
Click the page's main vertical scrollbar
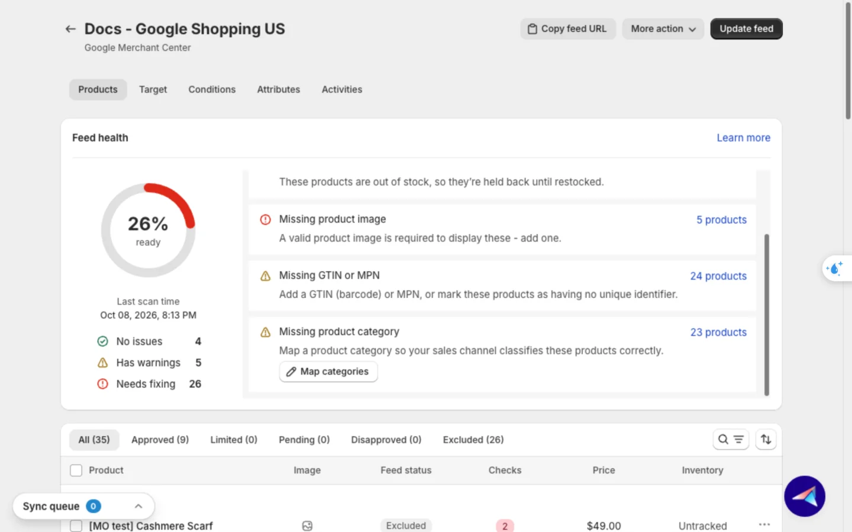(x=848, y=60)
